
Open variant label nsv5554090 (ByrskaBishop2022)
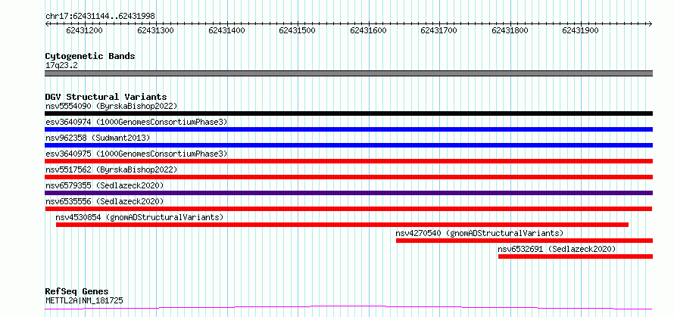(111, 106)
